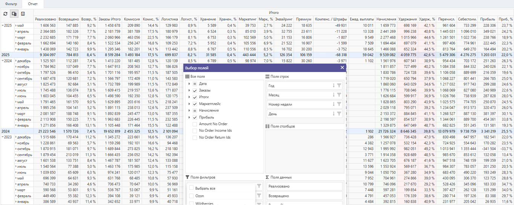Screen dimensions: 514x205
Task: Open filter funnel for Номер недели field
Action: click(339, 104)
